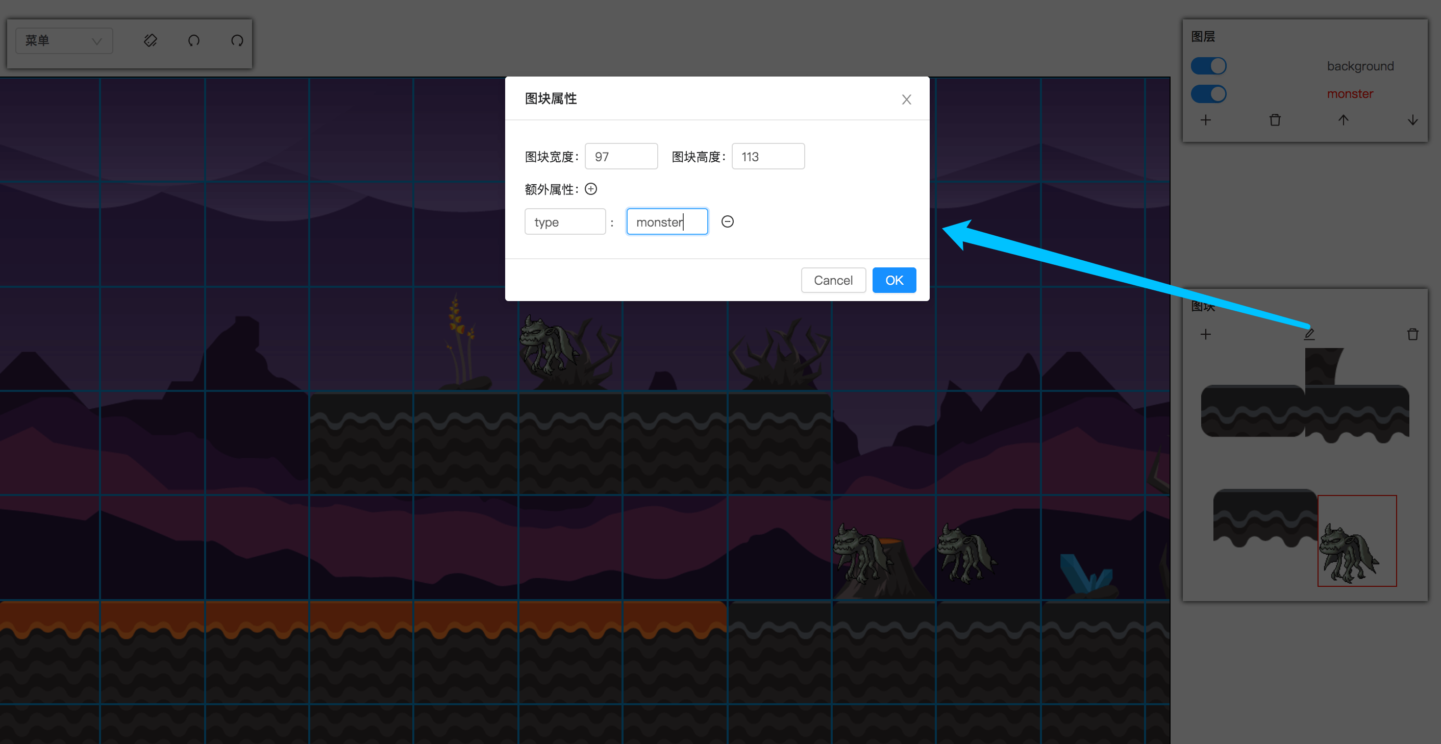This screenshot has height=744, width=1441.
Task: Click the eraser icon in top toolbar
Action: tap(150, 40)
